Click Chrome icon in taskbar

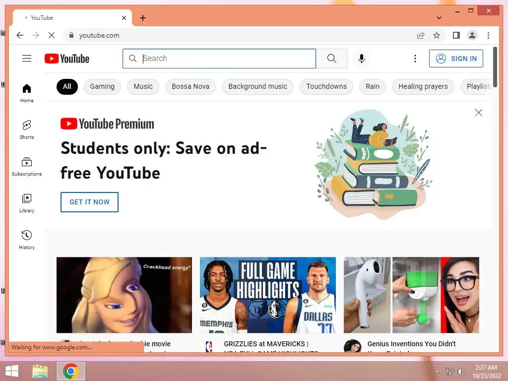[x=71, y=371]
